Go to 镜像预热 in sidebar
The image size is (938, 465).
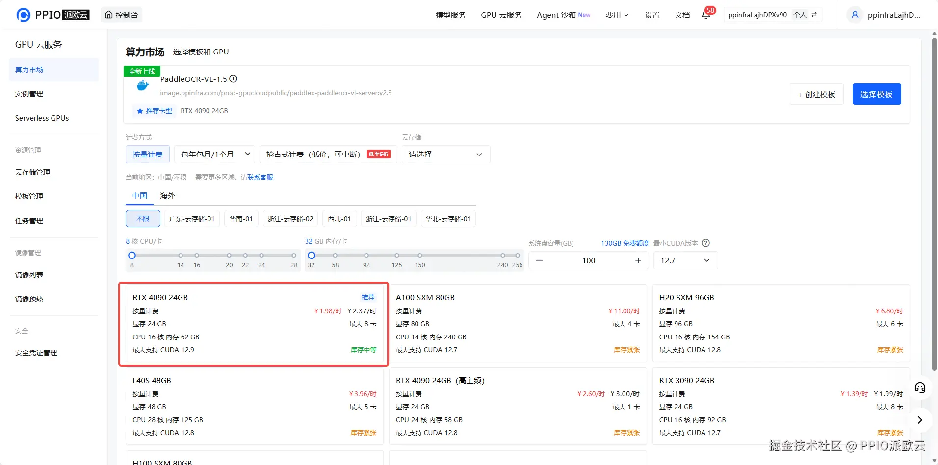coord(54,299)
